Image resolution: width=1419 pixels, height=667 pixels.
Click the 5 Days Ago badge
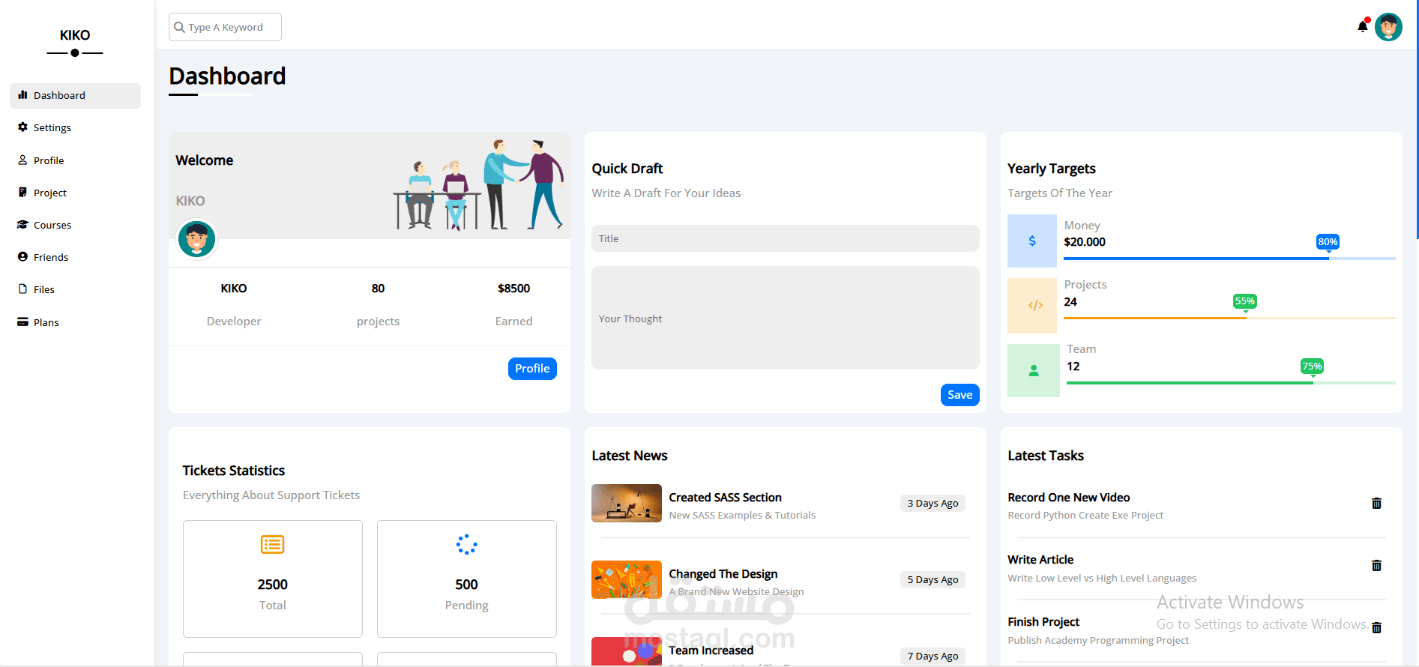(933, 579)
